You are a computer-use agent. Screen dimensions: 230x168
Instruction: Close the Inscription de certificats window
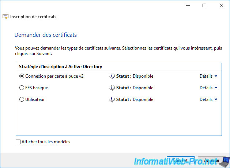click(x=221, y=5)
